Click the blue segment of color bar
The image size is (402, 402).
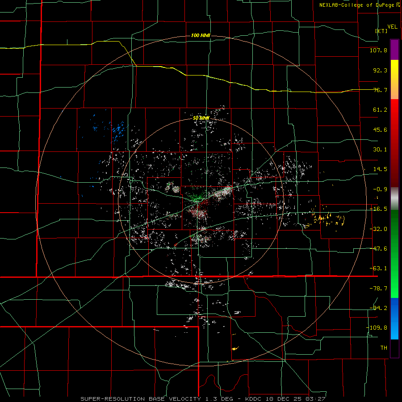pyautogui.click(x=394, y=318)
